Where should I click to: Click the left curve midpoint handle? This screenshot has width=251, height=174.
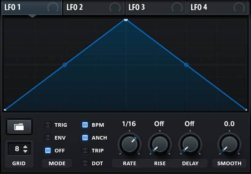coord(65,65)
